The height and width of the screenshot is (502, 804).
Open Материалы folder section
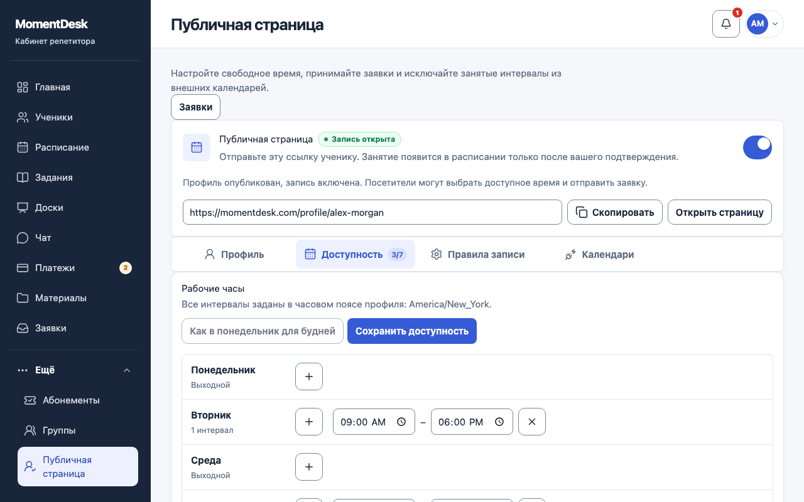coord(75,298)
